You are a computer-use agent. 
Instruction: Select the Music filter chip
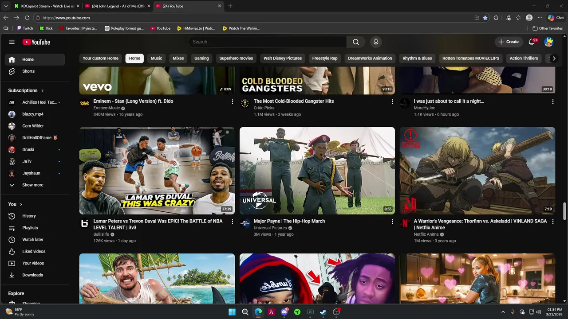click(x=156, y=58)
